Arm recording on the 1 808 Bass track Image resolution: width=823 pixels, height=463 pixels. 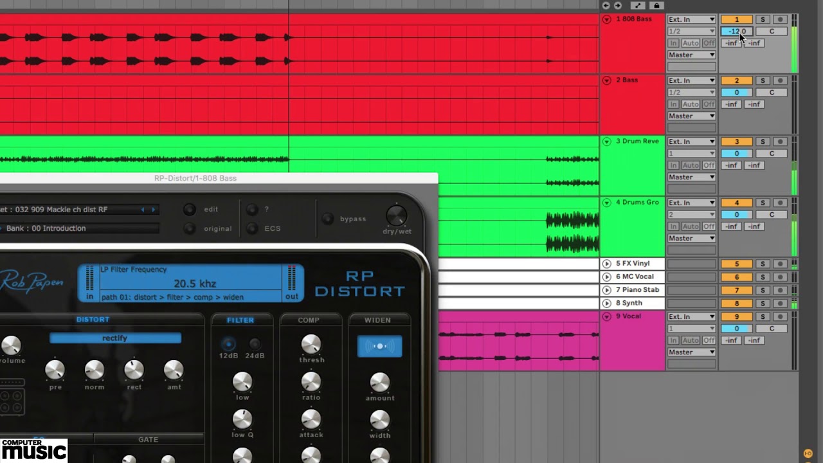pos(780,19)
